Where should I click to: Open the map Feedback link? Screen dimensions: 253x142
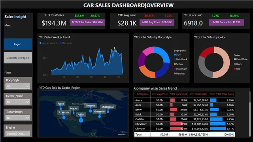[x=122, y=135]
